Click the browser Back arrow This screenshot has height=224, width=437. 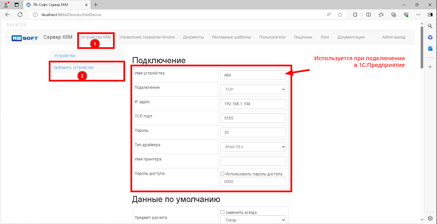coord(8,15)
